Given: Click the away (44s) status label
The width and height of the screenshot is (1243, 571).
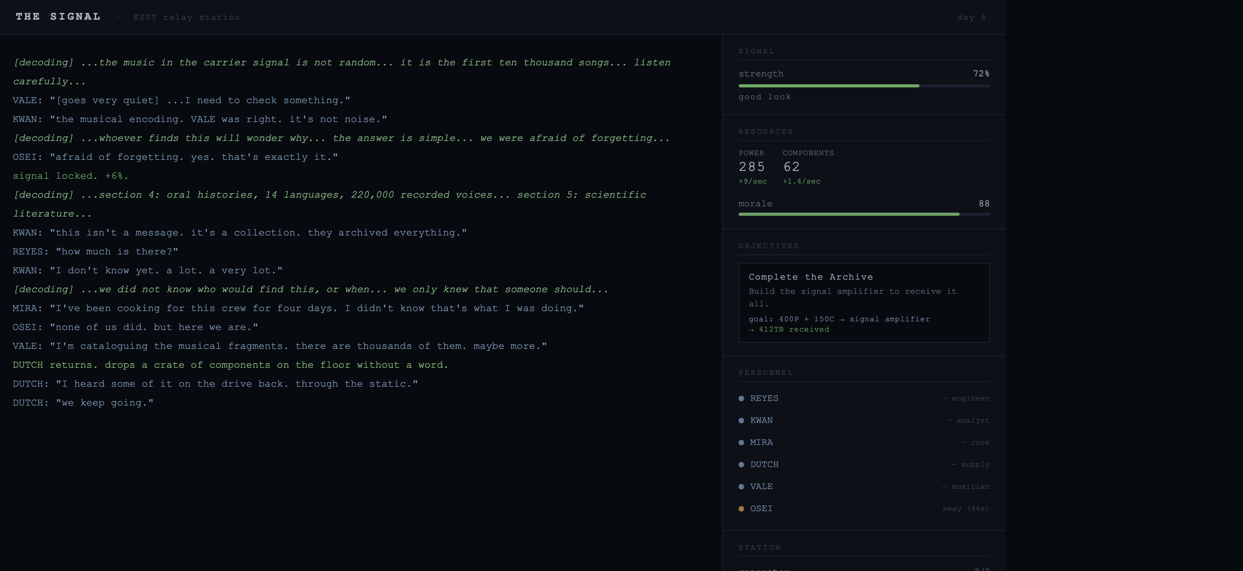Looking at the screenshot, I should (x=965, y=509).
